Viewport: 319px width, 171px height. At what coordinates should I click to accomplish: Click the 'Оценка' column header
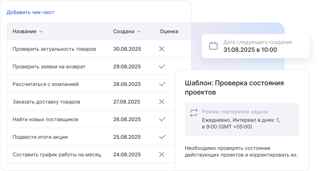pos(169,31)
